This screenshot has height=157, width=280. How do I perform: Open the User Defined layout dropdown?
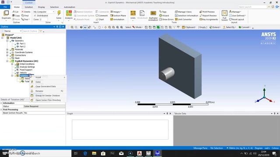coord(237,16)
